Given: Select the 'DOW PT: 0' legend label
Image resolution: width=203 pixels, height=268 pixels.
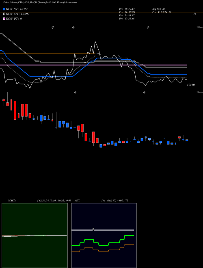Looking at the screenshot, I should click(14, 19).
